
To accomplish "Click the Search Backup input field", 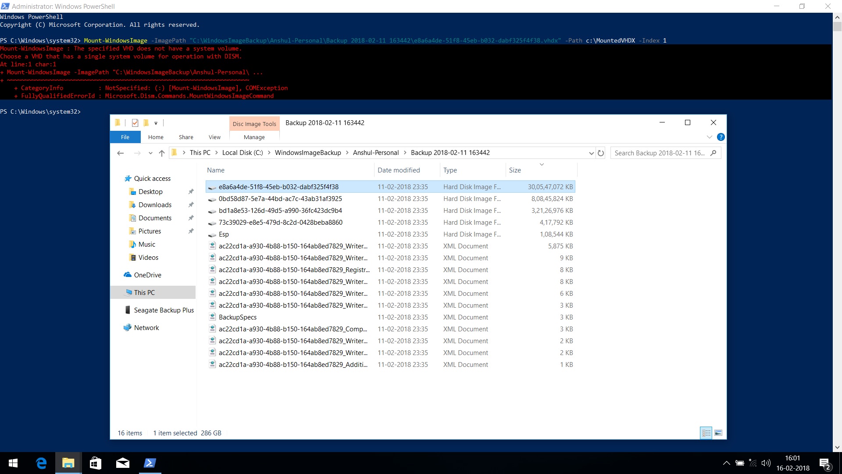I will (660, 153).
